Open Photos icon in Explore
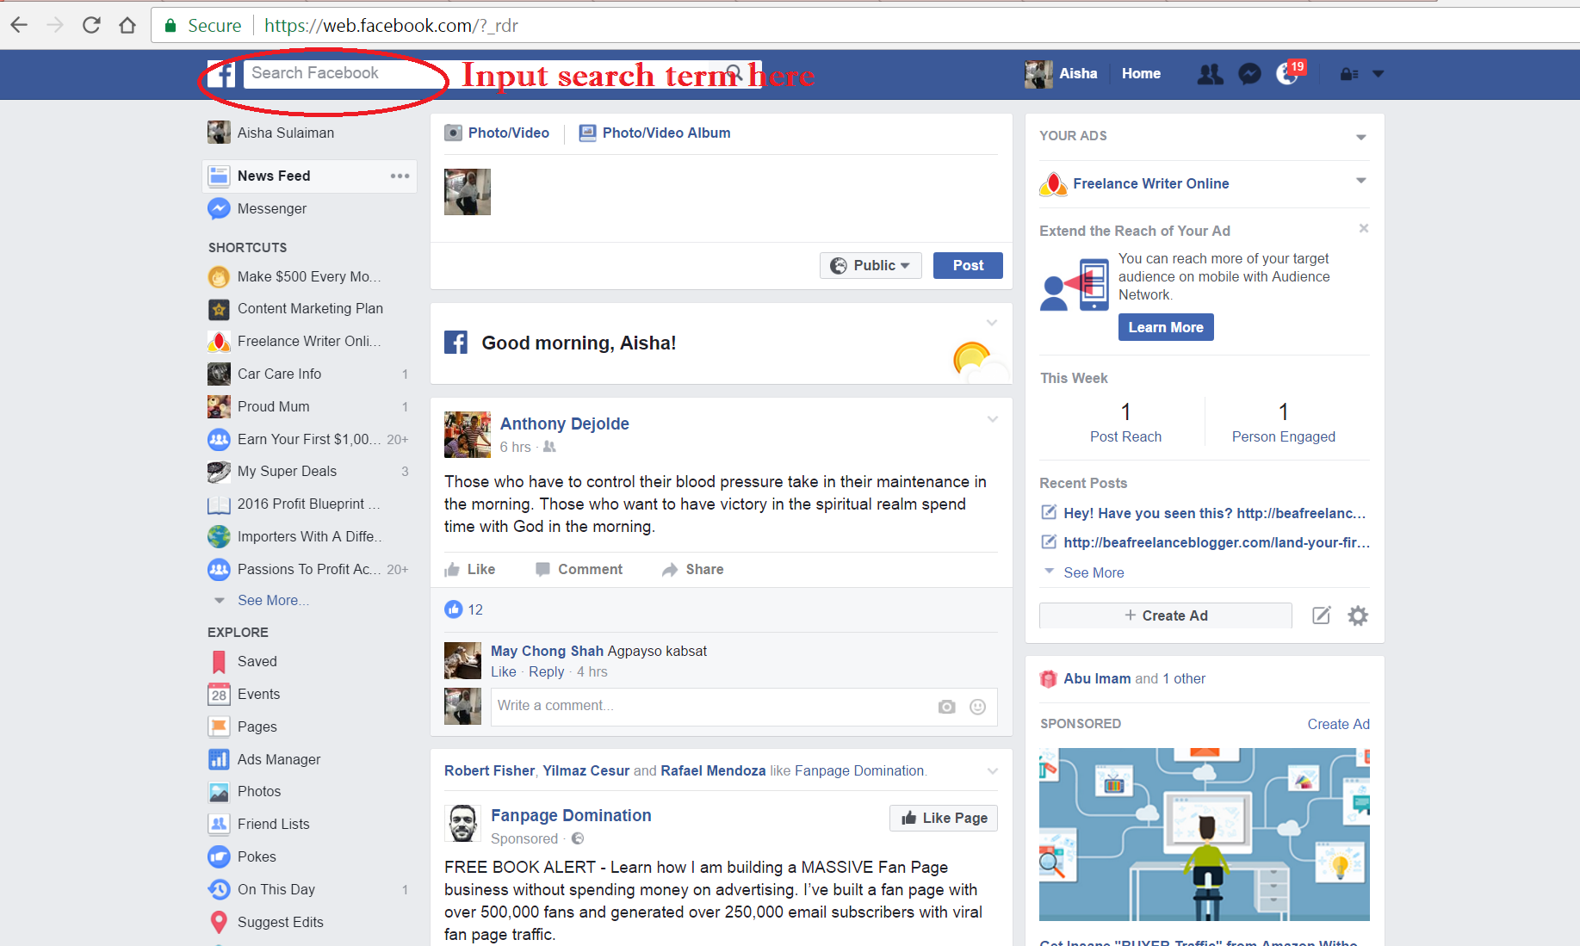 tap(219, 791)
